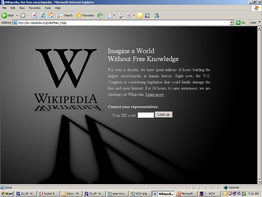This screenshot has width=262, height=197.
Task: Open the View menu
Action: coord(22,8)
